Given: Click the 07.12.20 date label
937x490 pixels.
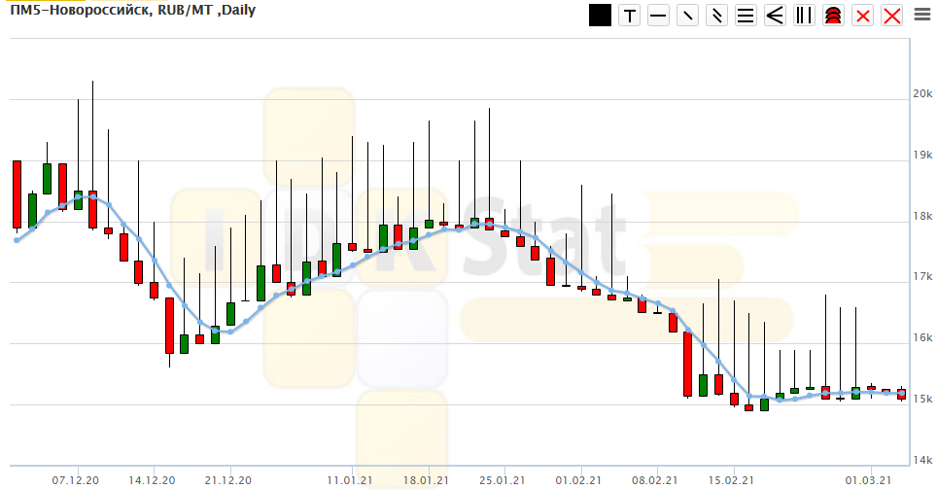Looking at the screenshot, I should (76, 479).
